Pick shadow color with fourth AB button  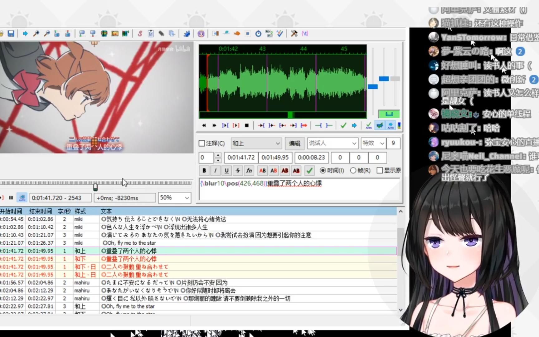296,170
